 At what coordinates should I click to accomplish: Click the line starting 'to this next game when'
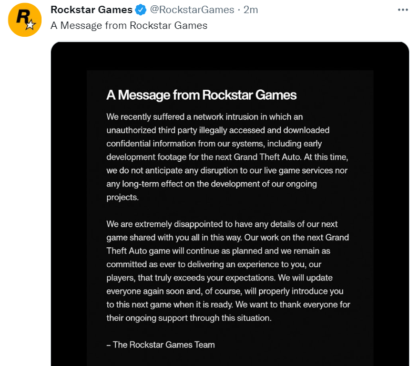click(x=228, y=305)
